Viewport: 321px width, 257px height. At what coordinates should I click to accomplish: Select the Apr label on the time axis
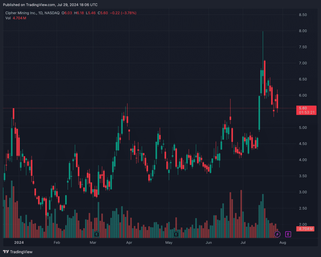[129, 243]
